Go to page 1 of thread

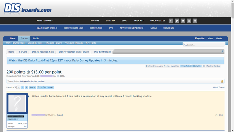pyautogui.click(x=18, y=87)
